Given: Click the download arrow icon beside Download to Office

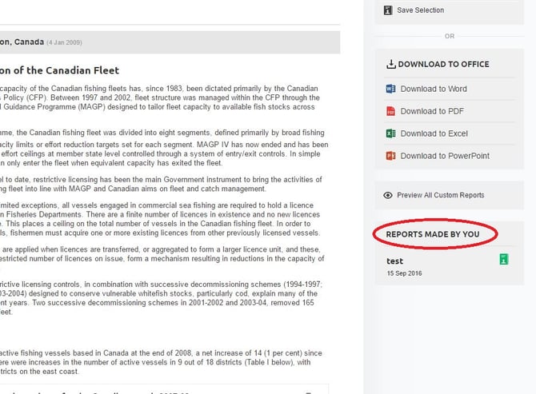Looking at the screenshot, I should point(390,65).
